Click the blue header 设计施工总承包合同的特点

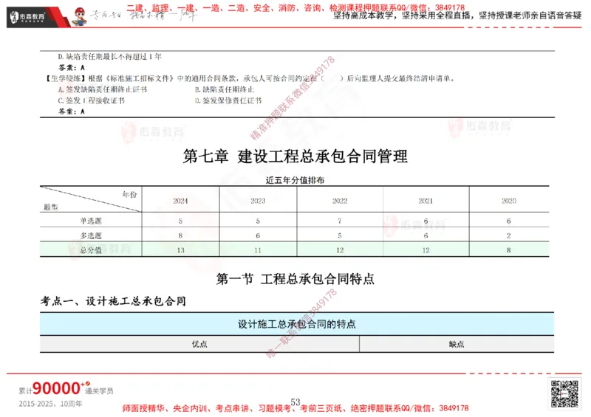click(297, 324)
